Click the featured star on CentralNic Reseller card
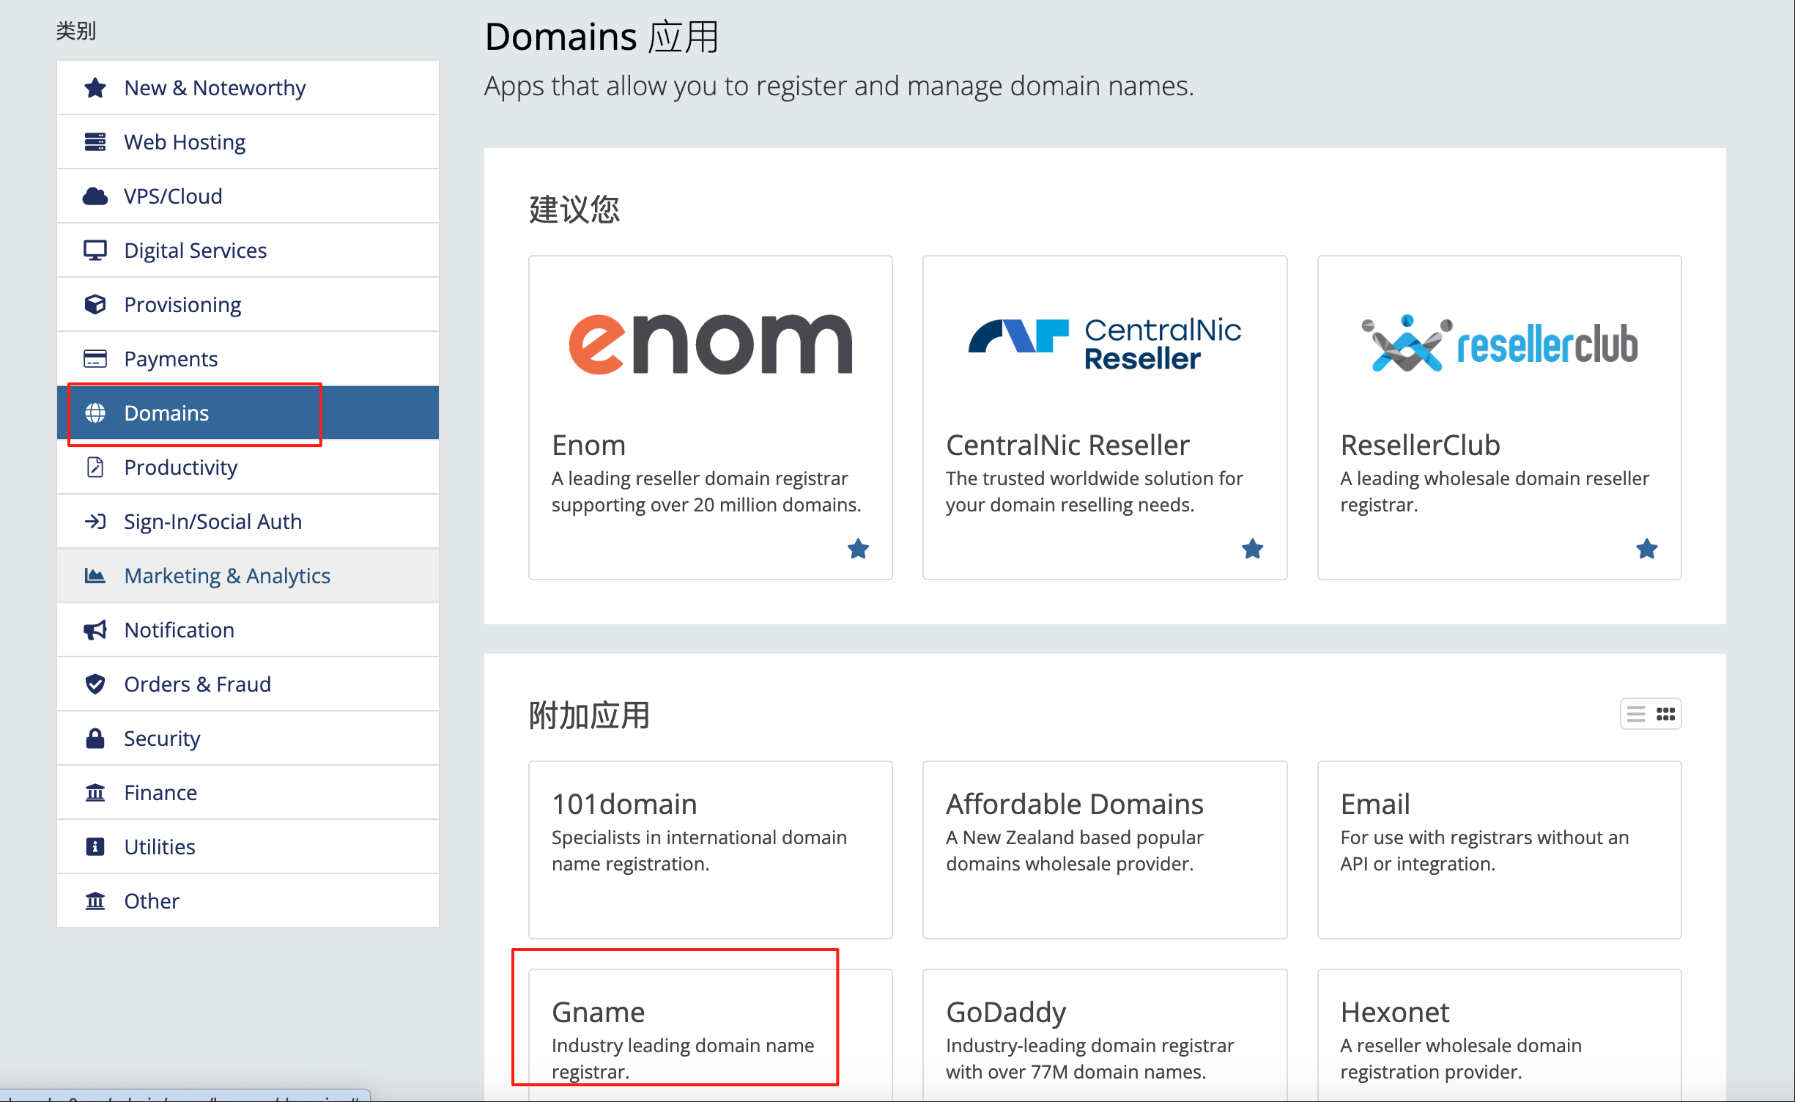The width and height of the screenshot is (1795, 1102). (1253, 549)
